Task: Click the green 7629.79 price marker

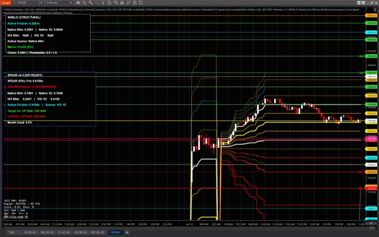Action: (371, 23)
